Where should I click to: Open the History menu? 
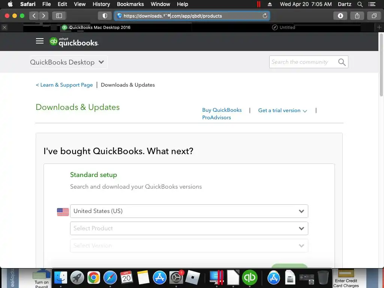click(101, 4)
